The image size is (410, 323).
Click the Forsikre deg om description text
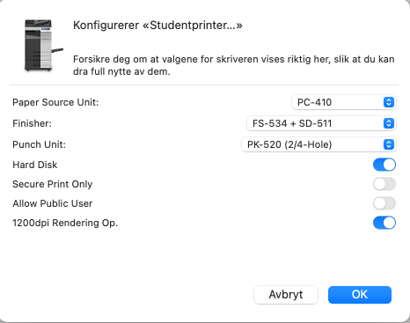[233, 65]
